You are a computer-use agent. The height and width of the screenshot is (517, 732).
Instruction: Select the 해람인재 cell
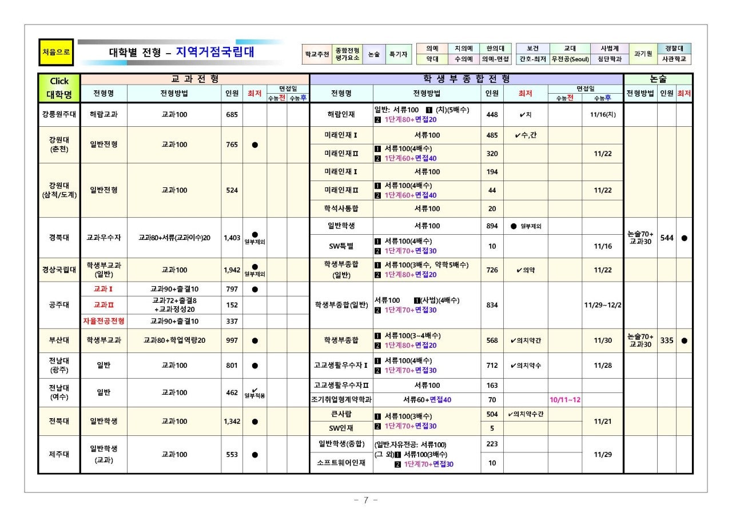pyautogui.click(x=341, y=115)
